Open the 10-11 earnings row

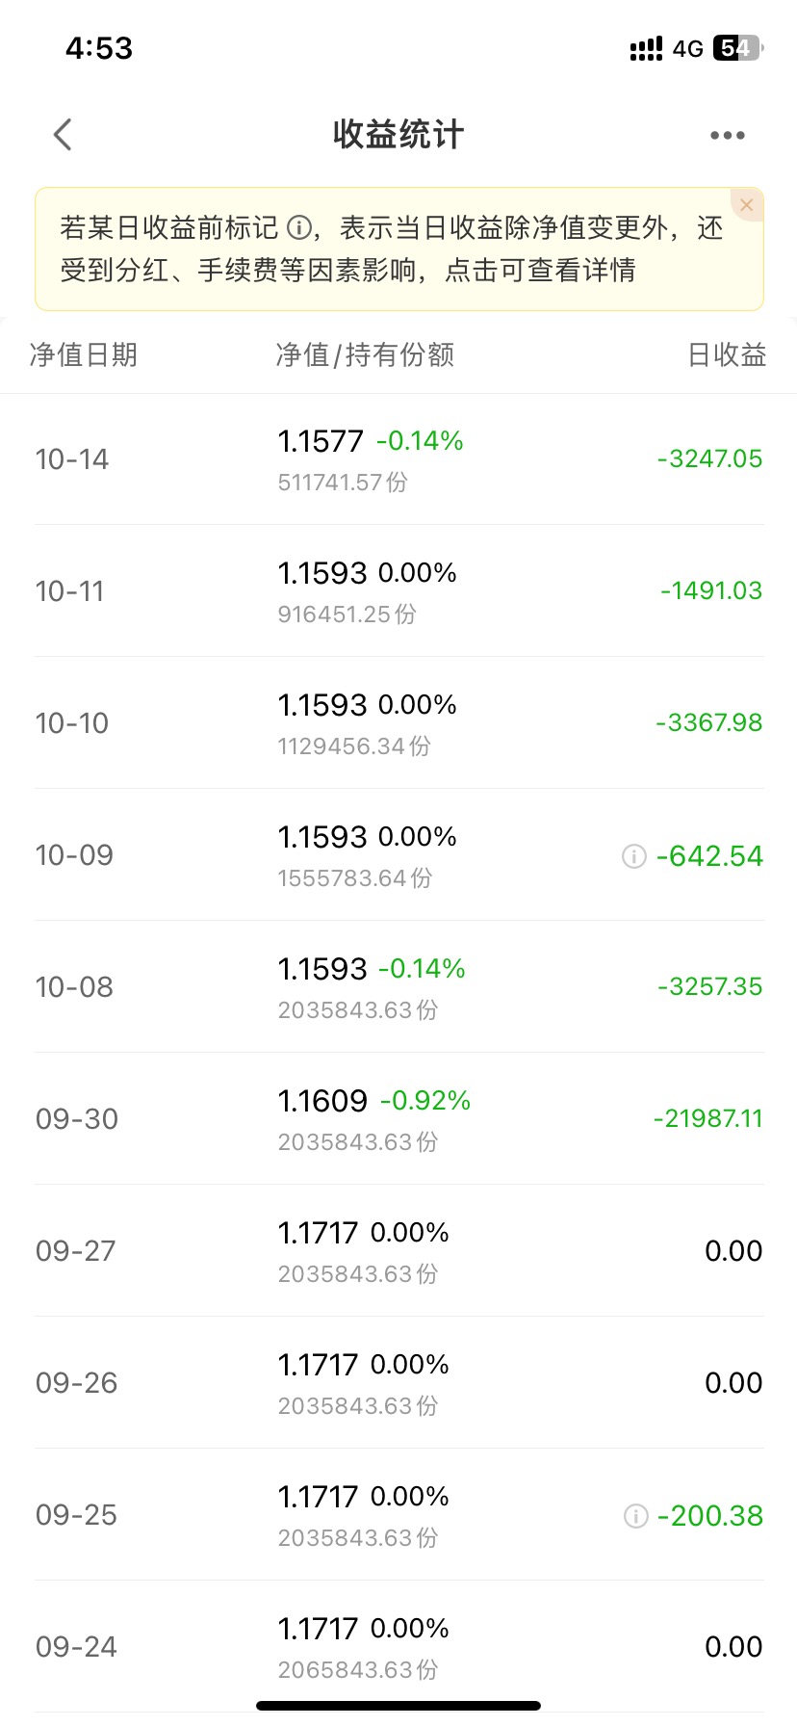point(398,590)
